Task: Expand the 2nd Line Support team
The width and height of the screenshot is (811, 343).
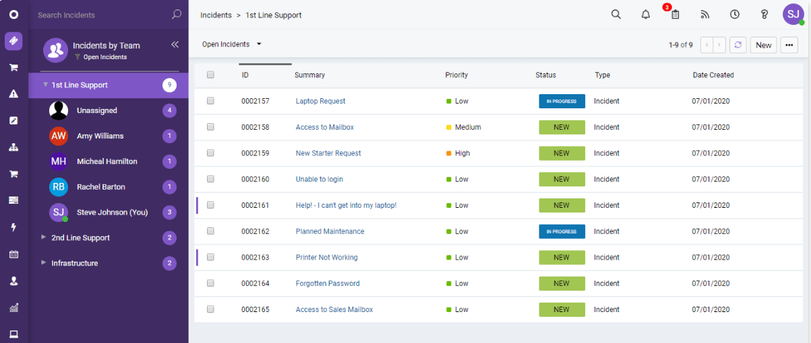Action: tap(44, 237)
